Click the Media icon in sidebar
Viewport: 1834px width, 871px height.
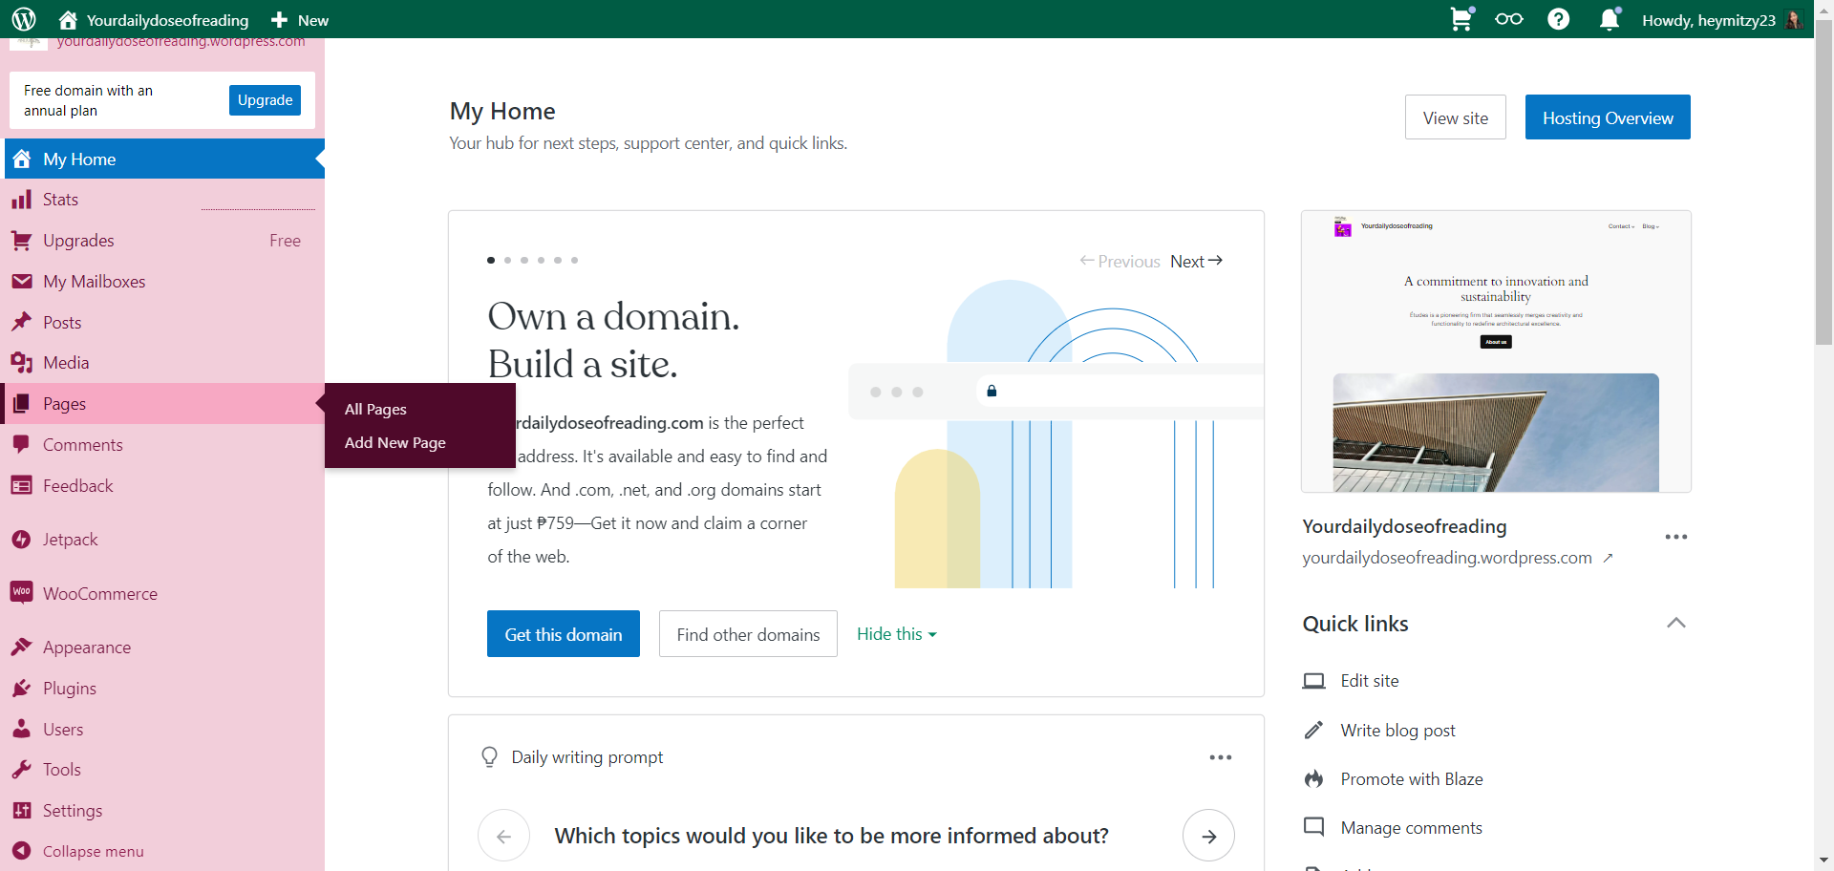point(22,363)
